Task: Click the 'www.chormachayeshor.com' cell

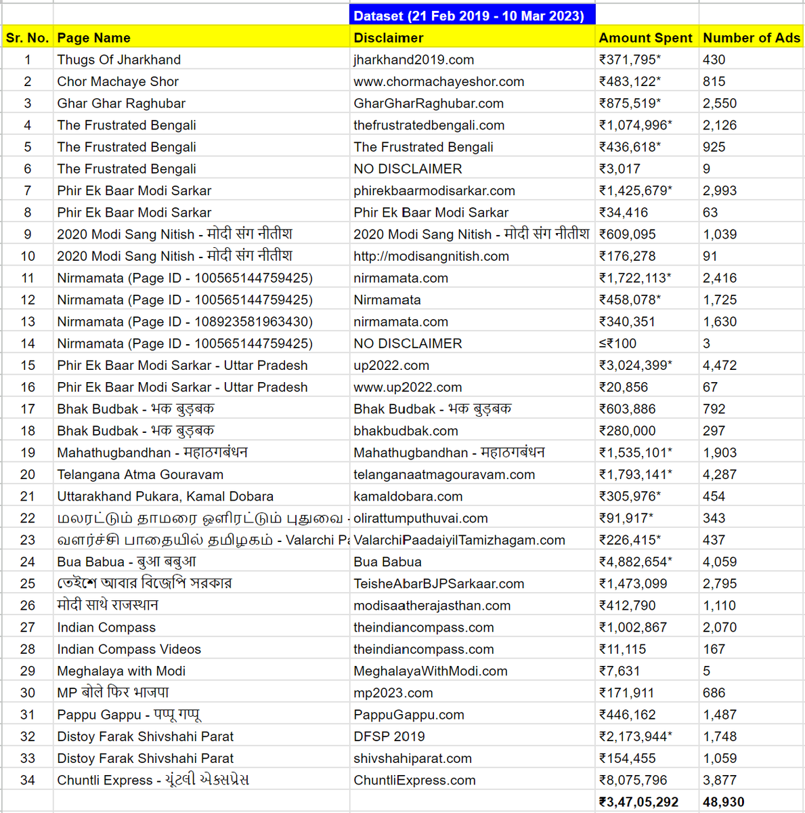Action: pyautogui.click(x=473, y=81)
